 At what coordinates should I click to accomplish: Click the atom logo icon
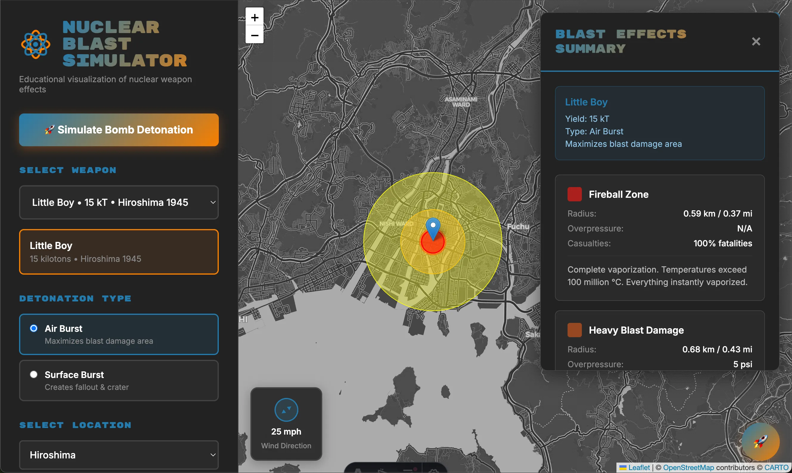(x=35, y=44)
